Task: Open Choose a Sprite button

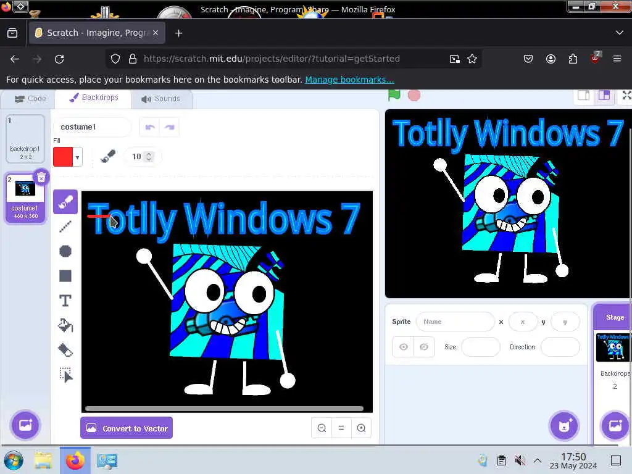Action: coord(564,426)
